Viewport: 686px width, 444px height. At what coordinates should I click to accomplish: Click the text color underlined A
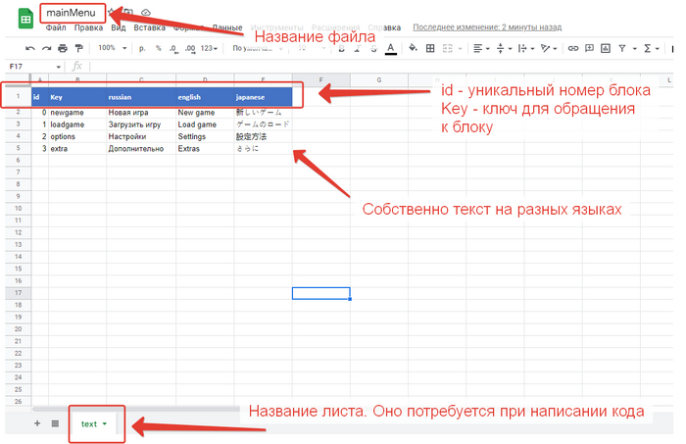click(x=391, y=47)
